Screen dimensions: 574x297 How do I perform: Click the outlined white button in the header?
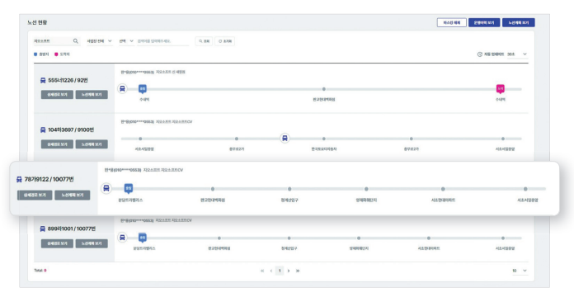click(451, 23)
